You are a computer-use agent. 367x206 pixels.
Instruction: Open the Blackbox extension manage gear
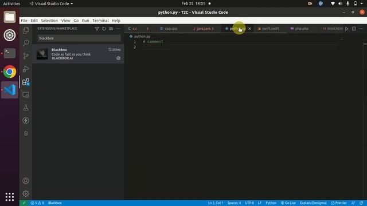tap(119, 58)
